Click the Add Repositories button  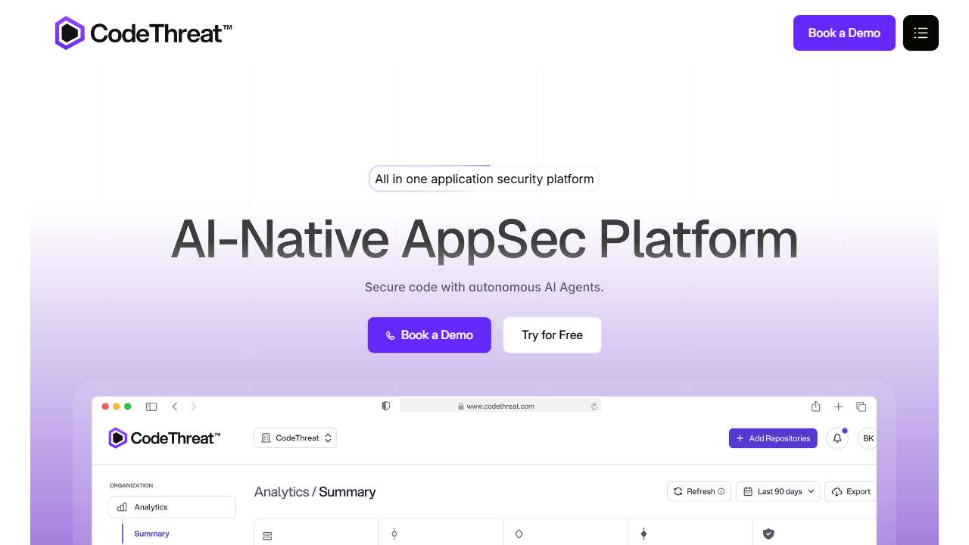coord(773,438)
